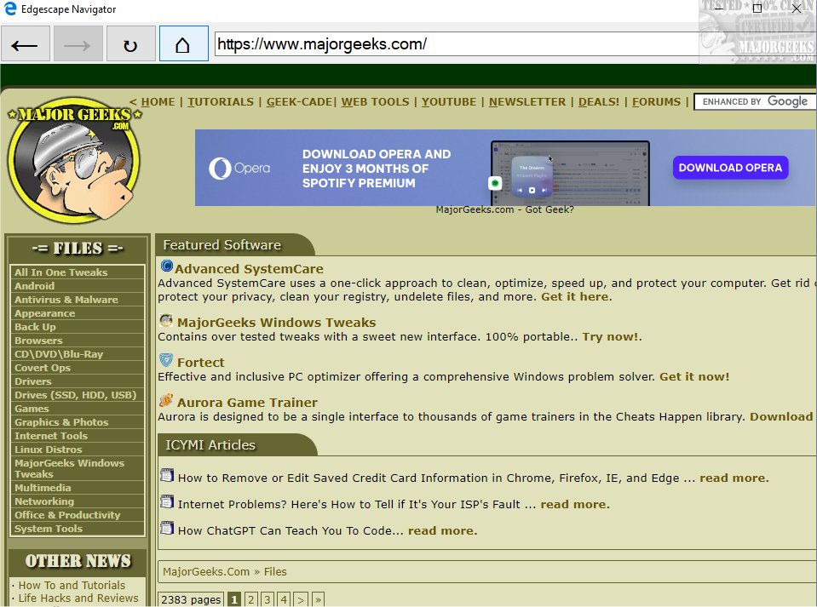Select Back Up files category
This screenshot has width=817, height=607.
pyautogui.click(x=78, y=327)
